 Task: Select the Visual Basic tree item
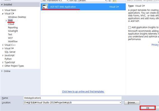pyautogui.click(x=10, y=10)
